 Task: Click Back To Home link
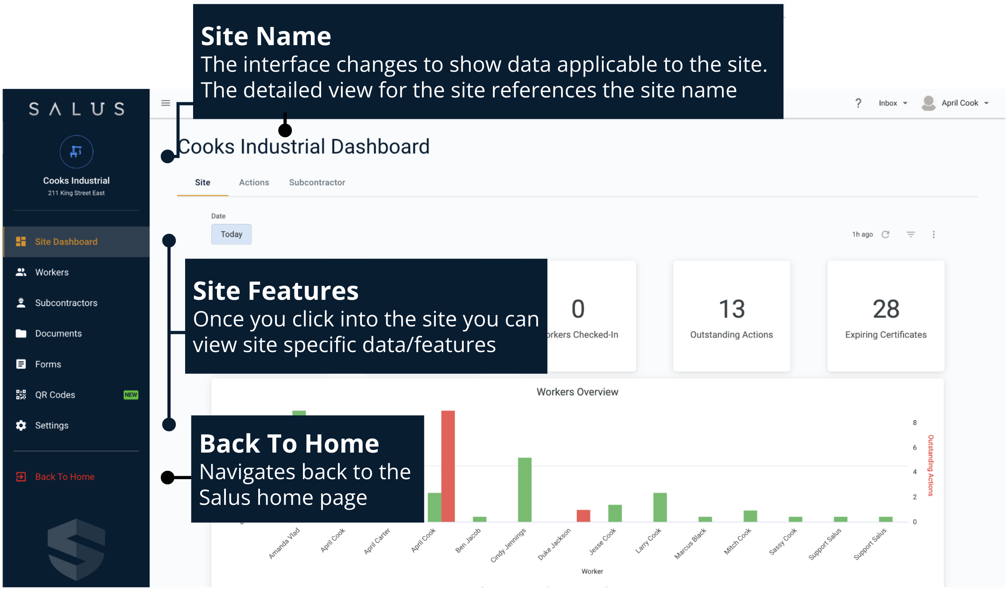tap(65, 477)
